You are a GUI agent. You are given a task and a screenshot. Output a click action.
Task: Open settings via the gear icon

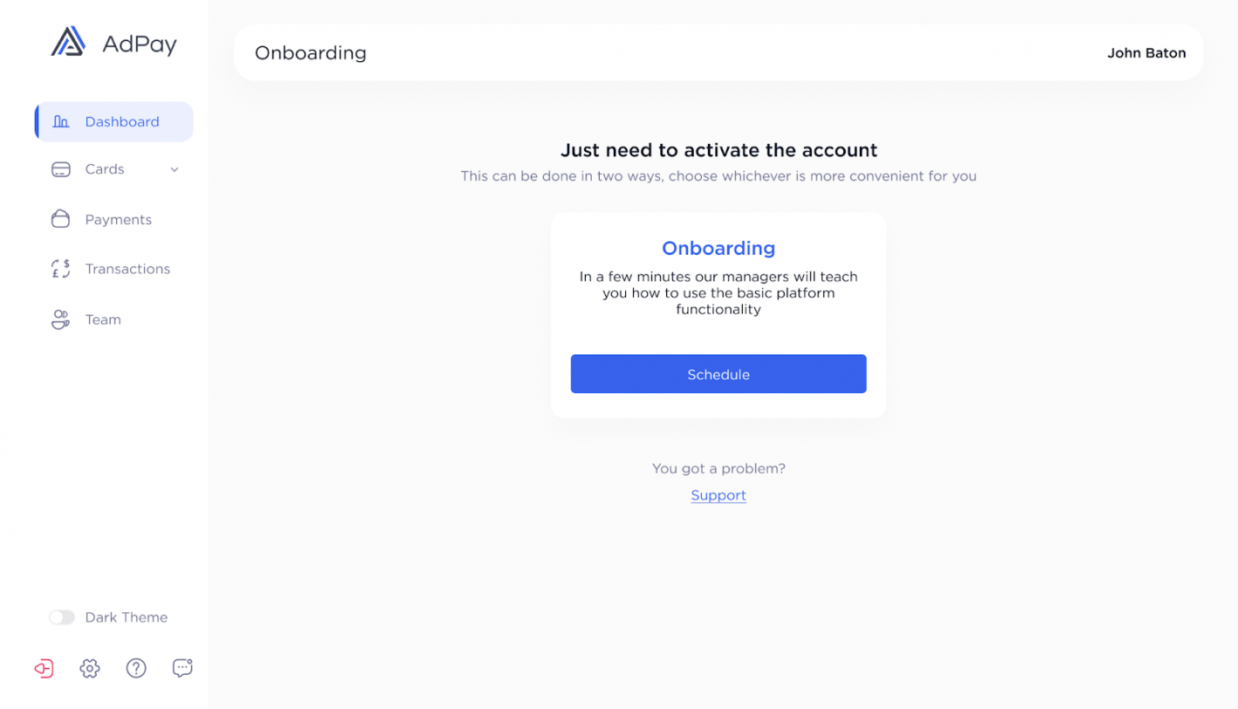click(x=90, y=669)
